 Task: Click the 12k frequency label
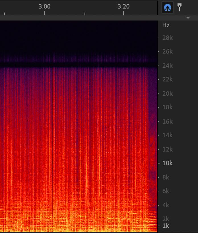click(x=168, y=150)
